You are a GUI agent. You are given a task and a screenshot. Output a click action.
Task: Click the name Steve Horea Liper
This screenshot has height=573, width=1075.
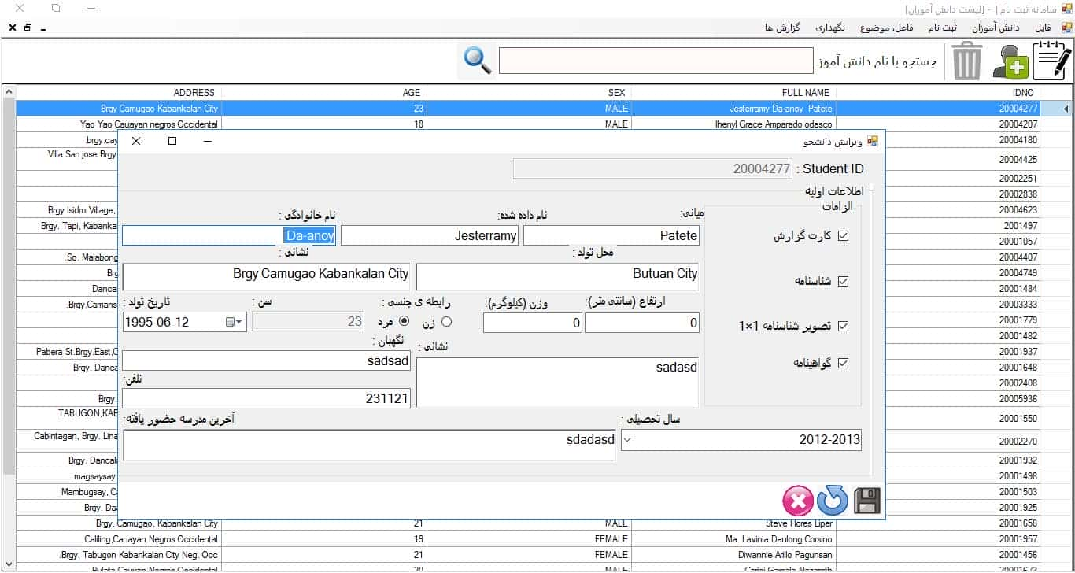click(799, 523)
